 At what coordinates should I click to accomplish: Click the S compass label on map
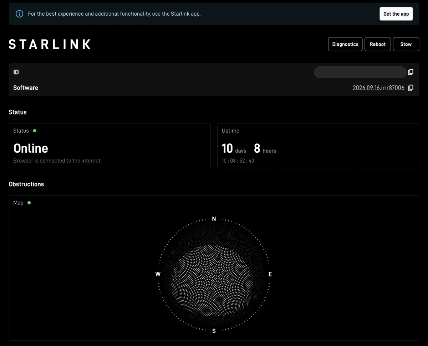point(214,331)
